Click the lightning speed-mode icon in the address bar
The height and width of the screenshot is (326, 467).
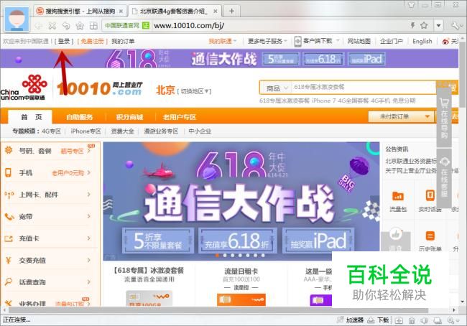coord(413,25)
